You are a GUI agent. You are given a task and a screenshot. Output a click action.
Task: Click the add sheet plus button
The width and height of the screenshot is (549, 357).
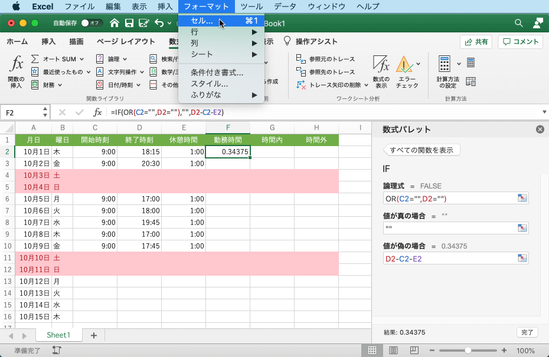93,335
